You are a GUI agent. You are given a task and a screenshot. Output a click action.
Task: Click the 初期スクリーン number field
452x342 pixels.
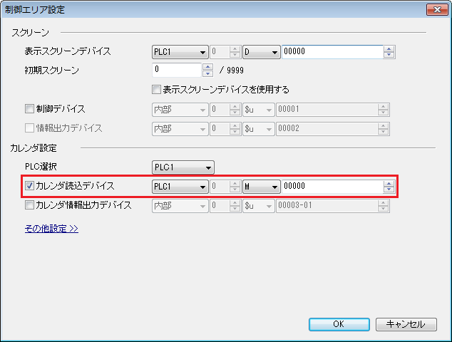pyautogui.click(x=177, y=71)
